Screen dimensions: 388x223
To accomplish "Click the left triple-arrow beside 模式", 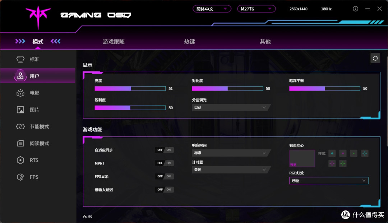I will pyautogui.click(x=20, y=41).
